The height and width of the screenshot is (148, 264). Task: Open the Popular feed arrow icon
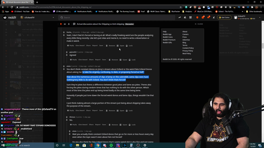[179, 17]
